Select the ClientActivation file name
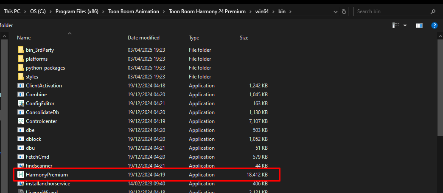This screenshot has height=193, width=443. (44, 86)
